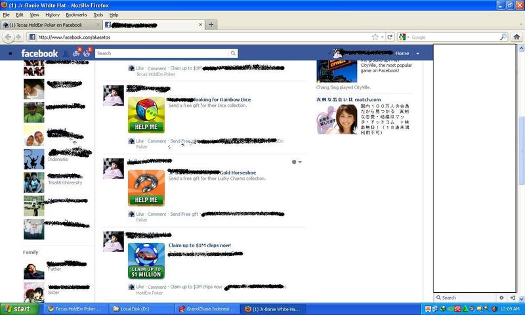Open the Tools menu

(98, 15)
